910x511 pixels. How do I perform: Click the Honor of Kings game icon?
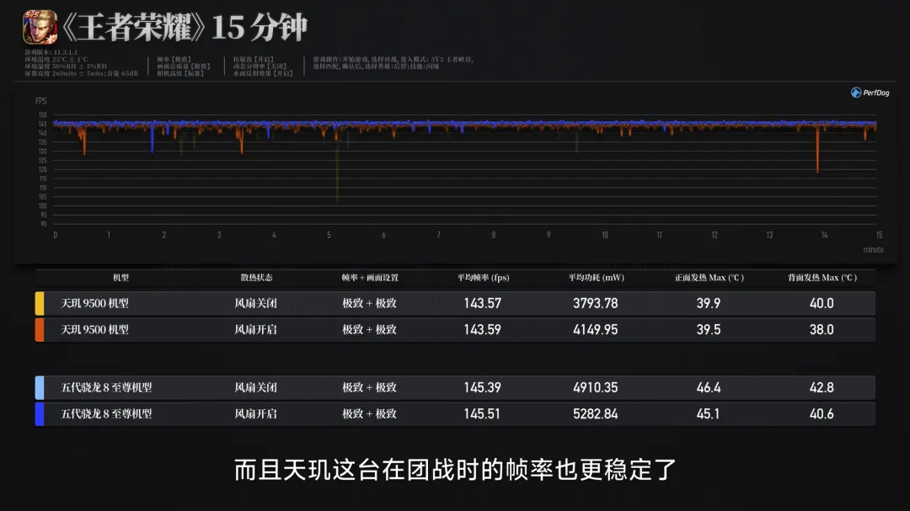(x=40, y=27)
